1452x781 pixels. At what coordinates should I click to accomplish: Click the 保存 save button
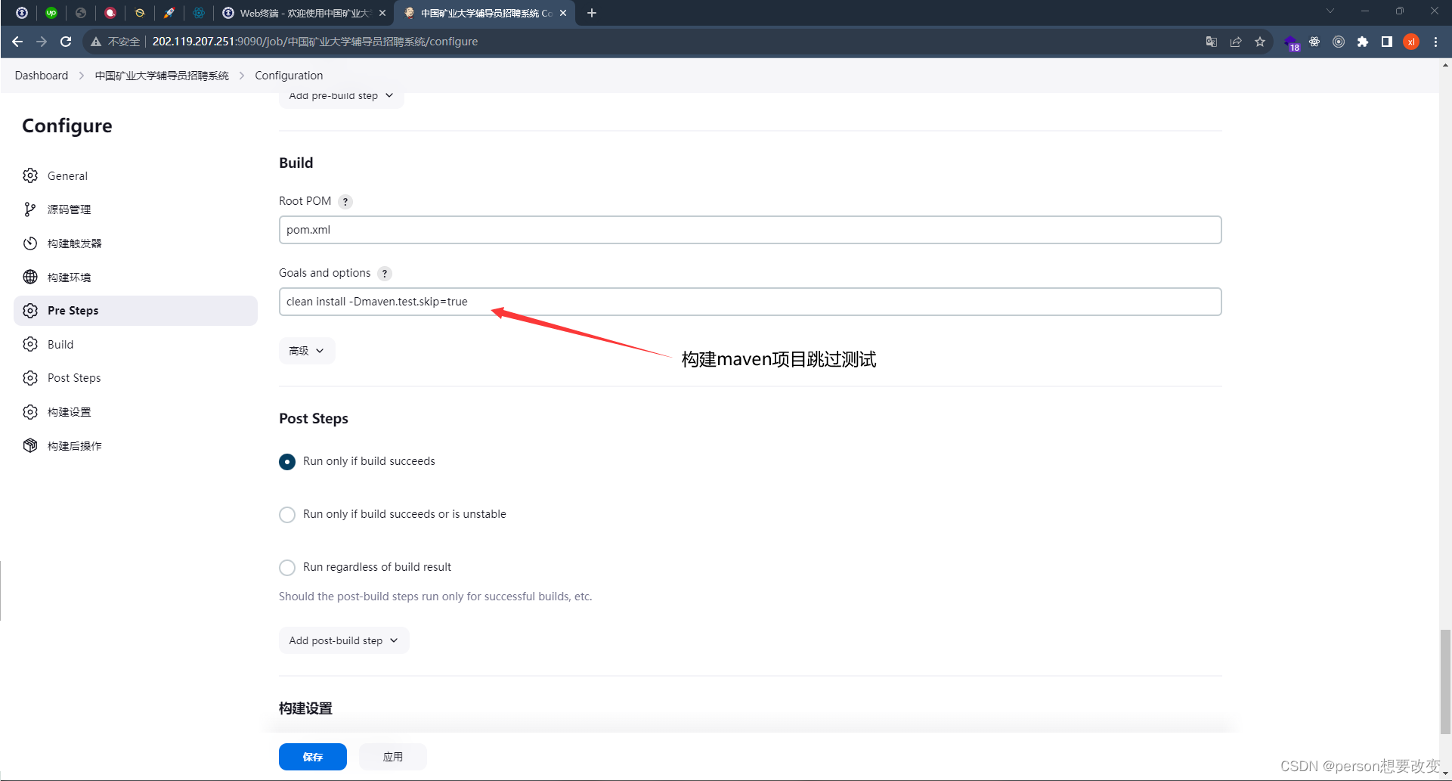tap(313, 757)
